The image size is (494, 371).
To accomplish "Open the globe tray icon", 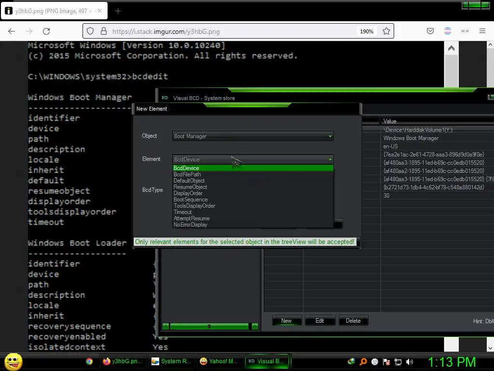I will (351, 361).
